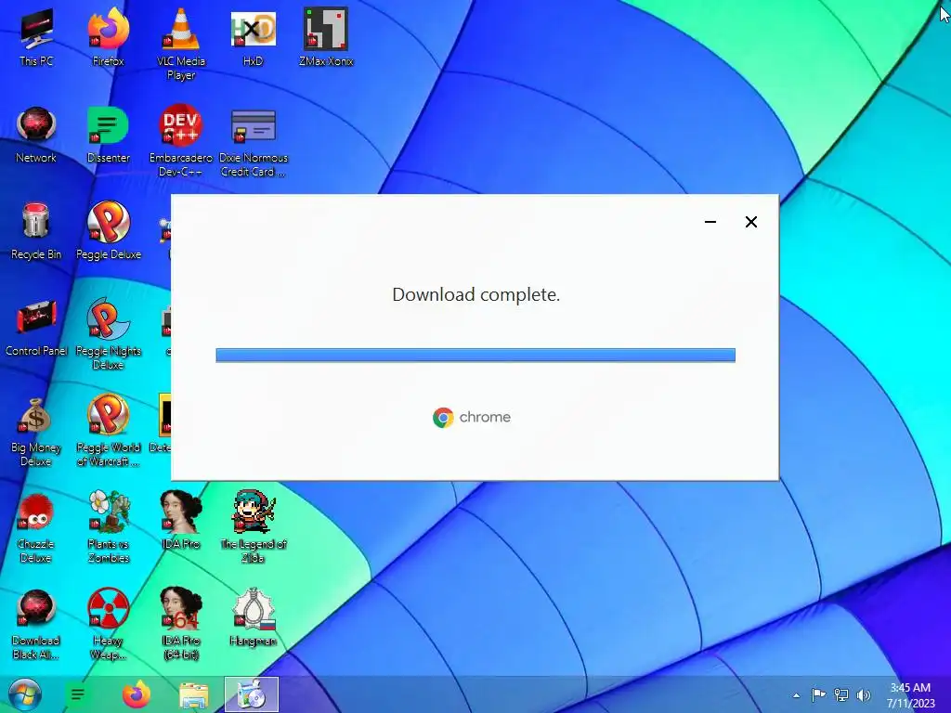
Task: Open HxD hex editor shortcut
Action: [x=253, y=36]
